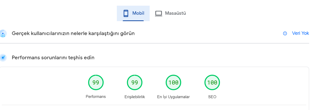Click the SEO label
Image resolution: width=313 pixels, height=110 pixels.
point(212,97)
